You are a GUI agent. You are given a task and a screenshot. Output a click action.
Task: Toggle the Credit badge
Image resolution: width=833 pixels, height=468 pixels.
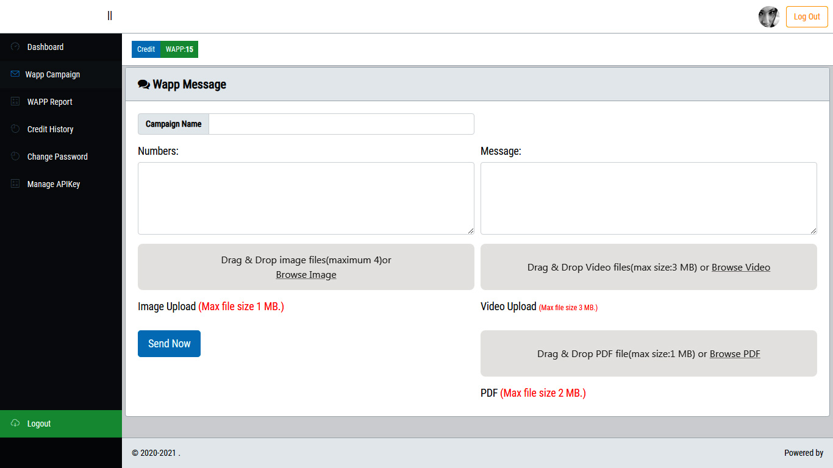[x=146, y=49]
